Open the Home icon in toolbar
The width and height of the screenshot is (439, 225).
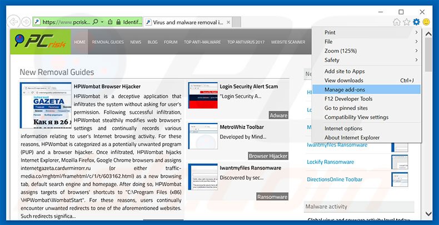[x=397, y=22]
